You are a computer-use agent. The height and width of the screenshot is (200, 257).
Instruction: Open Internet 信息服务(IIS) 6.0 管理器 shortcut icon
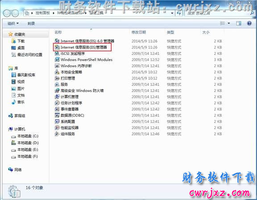tap(57, 41)
